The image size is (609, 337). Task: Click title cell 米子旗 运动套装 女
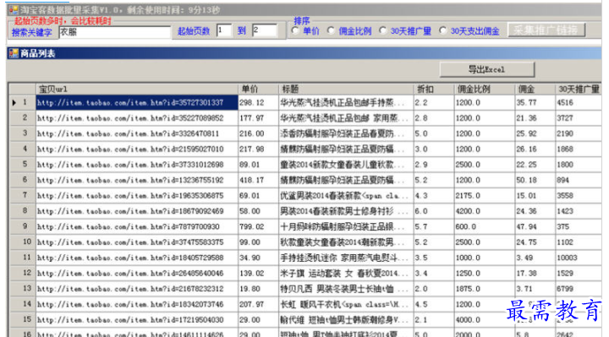point(346,274)
